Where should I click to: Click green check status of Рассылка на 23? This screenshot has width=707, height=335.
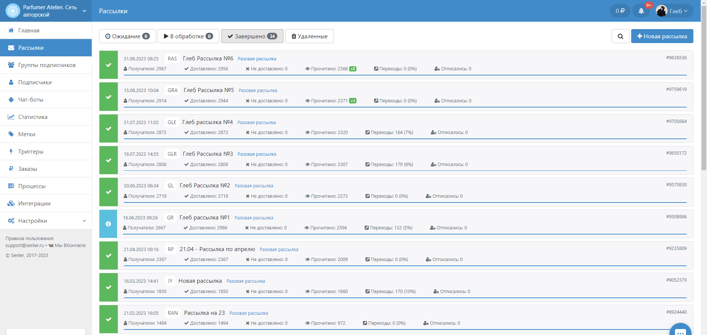point(109,319)
